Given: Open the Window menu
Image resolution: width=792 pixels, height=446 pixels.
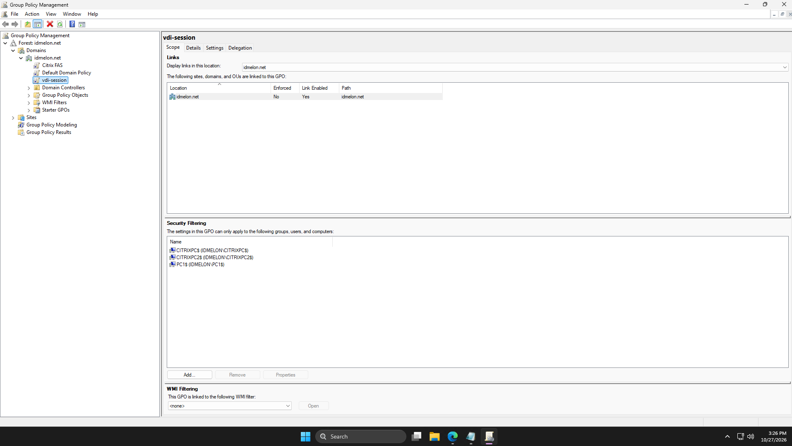Looking at the screenshot, I should click(x=72, y=14).
